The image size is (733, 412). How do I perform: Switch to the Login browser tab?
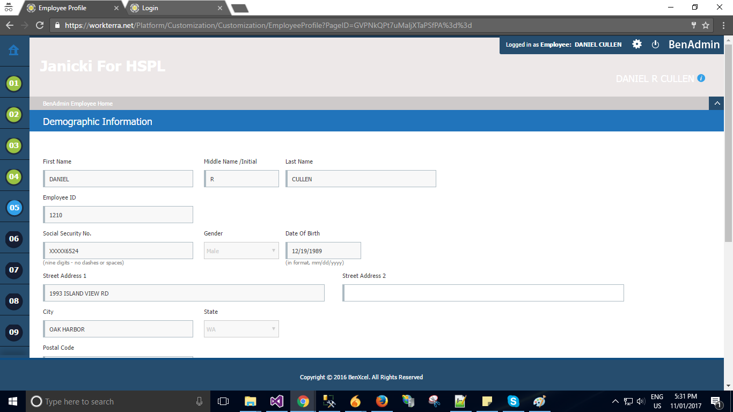click(x=174, y=8)
